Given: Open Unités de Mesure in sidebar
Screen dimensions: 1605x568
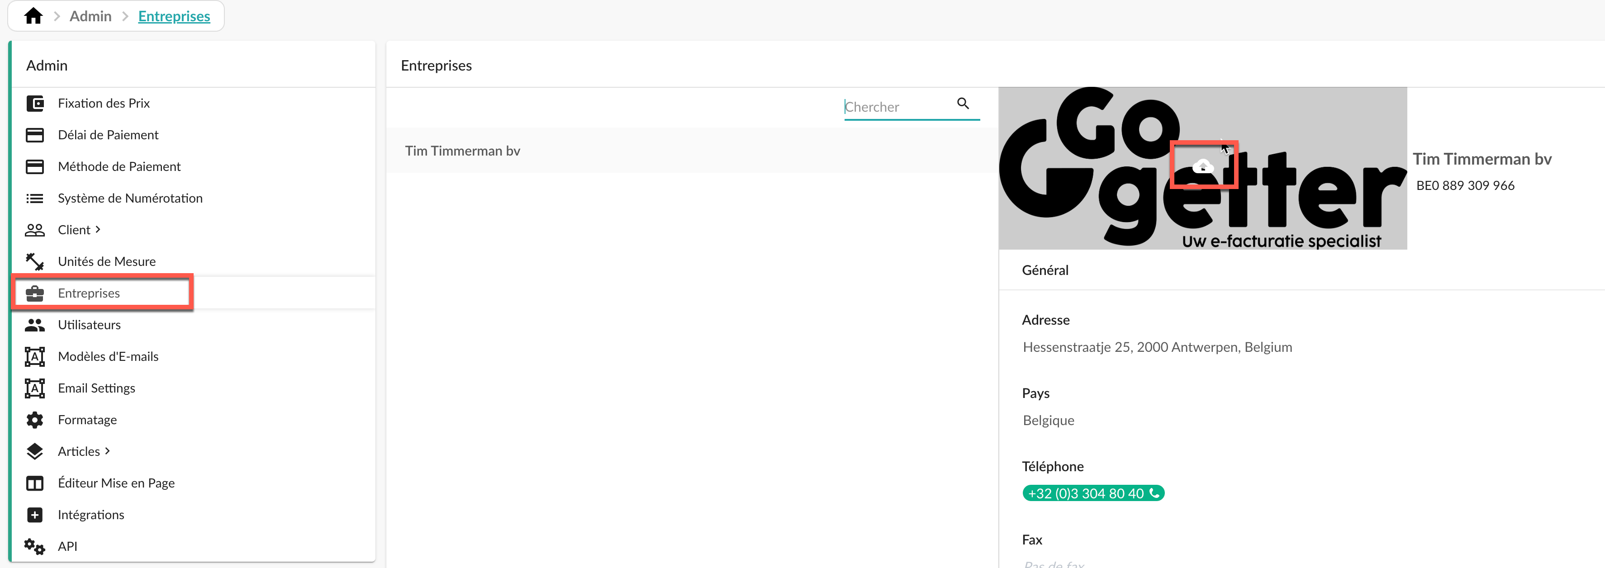Looking at the screenshot, I should [x=107, y=261].
